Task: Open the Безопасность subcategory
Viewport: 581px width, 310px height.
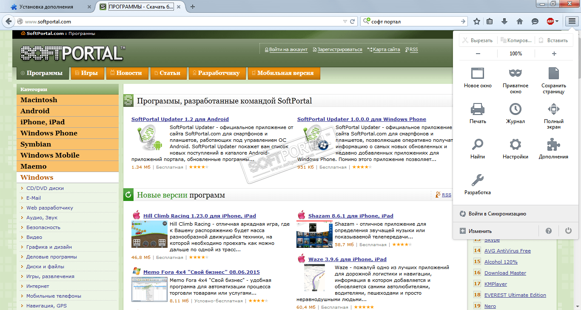Action: point(43,227)
